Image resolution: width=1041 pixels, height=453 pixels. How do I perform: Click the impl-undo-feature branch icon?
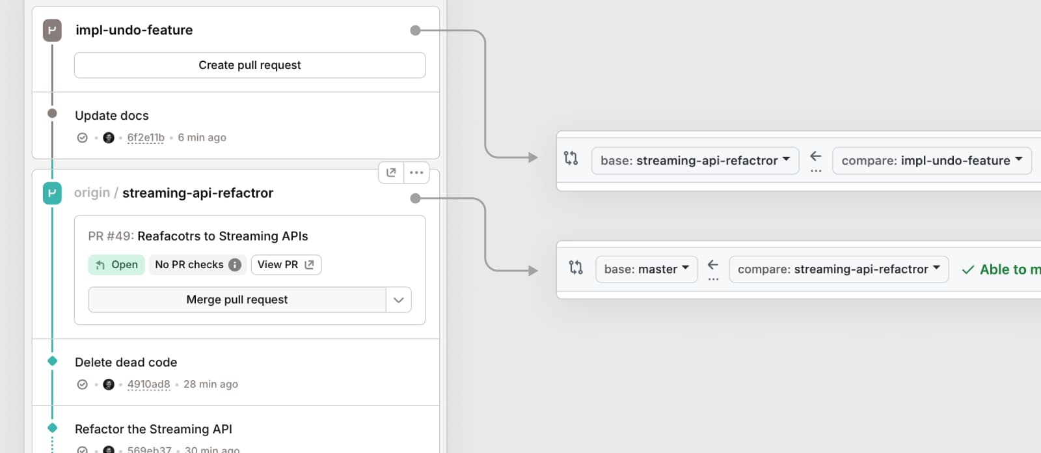point(52,30)
